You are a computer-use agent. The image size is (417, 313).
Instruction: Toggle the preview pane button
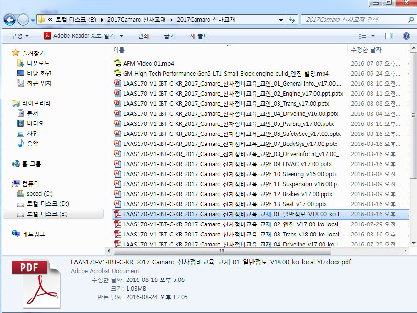tap(389, 36)
